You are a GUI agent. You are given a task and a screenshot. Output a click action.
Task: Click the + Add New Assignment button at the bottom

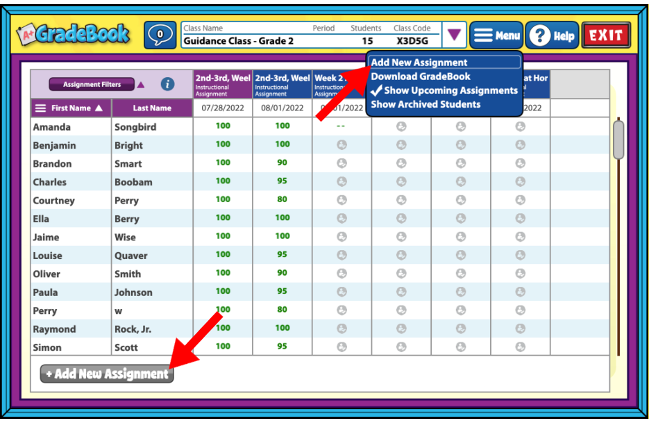107,374
